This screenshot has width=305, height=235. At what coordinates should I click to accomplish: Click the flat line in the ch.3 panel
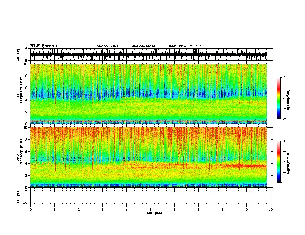pos(148,197)
